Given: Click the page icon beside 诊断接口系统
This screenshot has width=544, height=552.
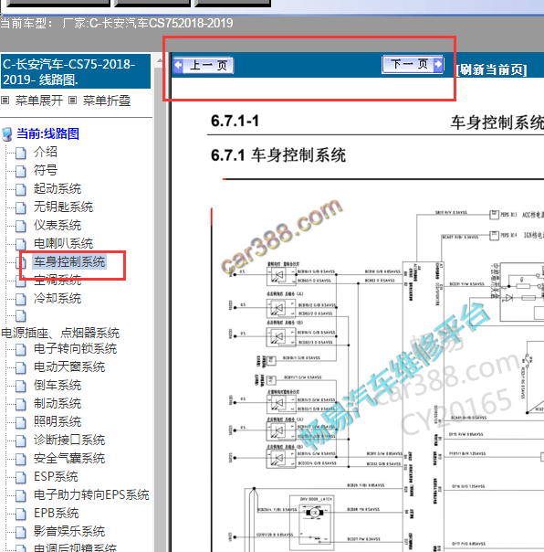Looking at the screenshot, I should click(x=21, y=441).
